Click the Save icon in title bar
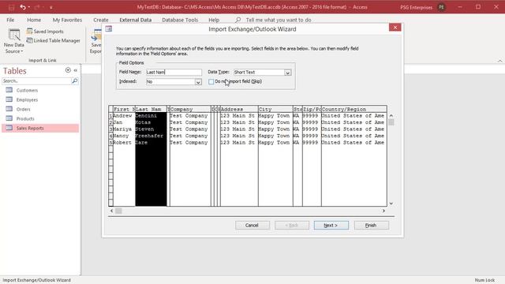Screen dimensions: 505x284 pos(11,7)
